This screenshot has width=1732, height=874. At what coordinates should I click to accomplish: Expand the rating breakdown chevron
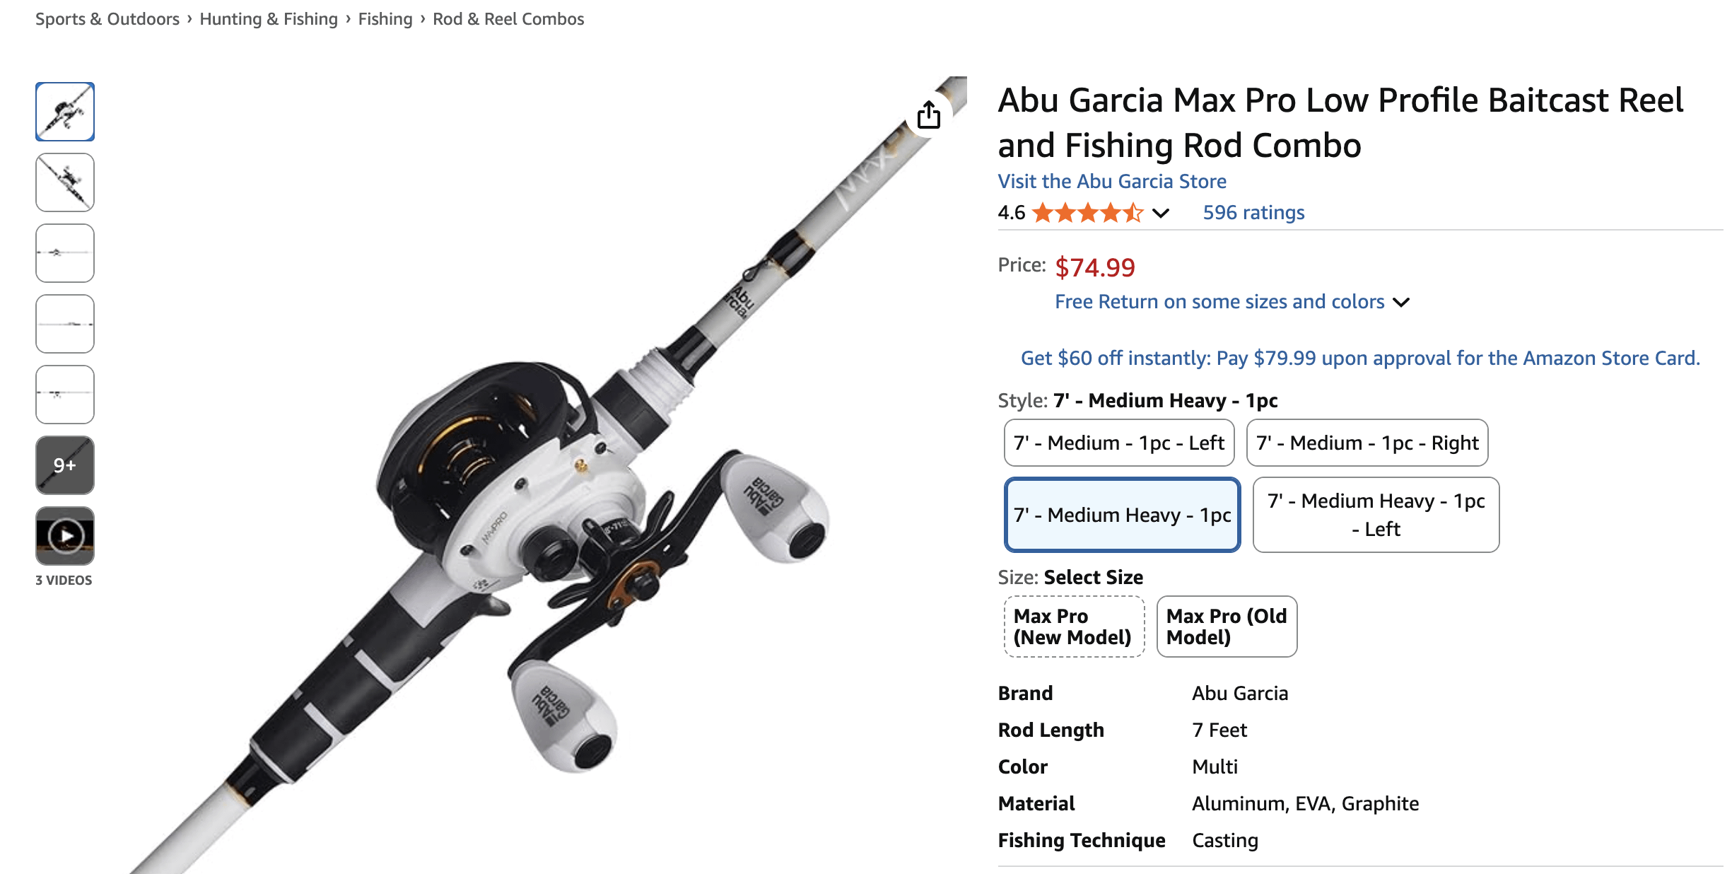point(1161,213)
